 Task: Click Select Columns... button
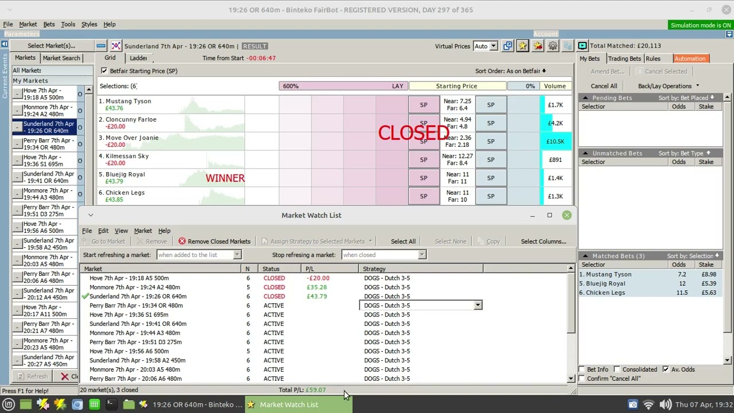pyautogui.click(x=543, y=241)
